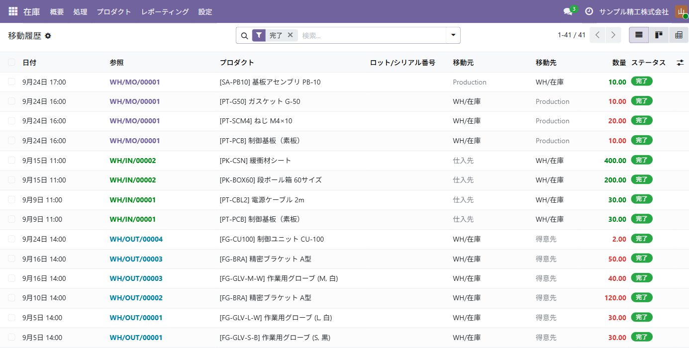Open the サンプル精工株式会社 company switcher
The image size is (689, 348).
[x=634, y=11]
